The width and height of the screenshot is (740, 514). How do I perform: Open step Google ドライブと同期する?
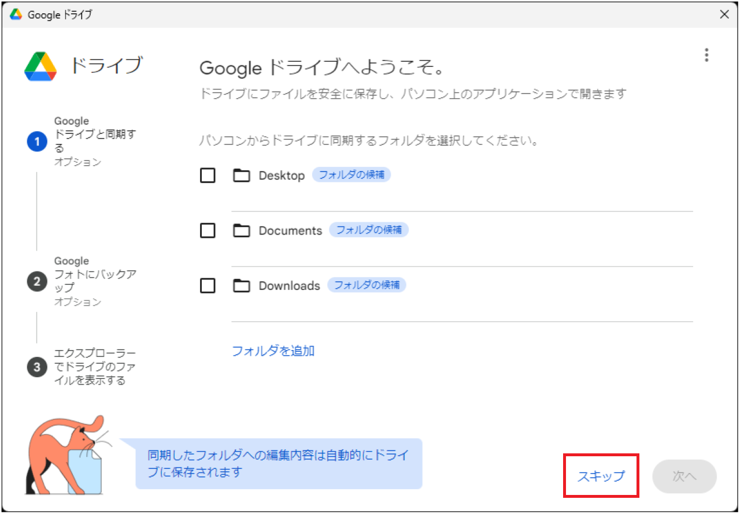(95, 141)
